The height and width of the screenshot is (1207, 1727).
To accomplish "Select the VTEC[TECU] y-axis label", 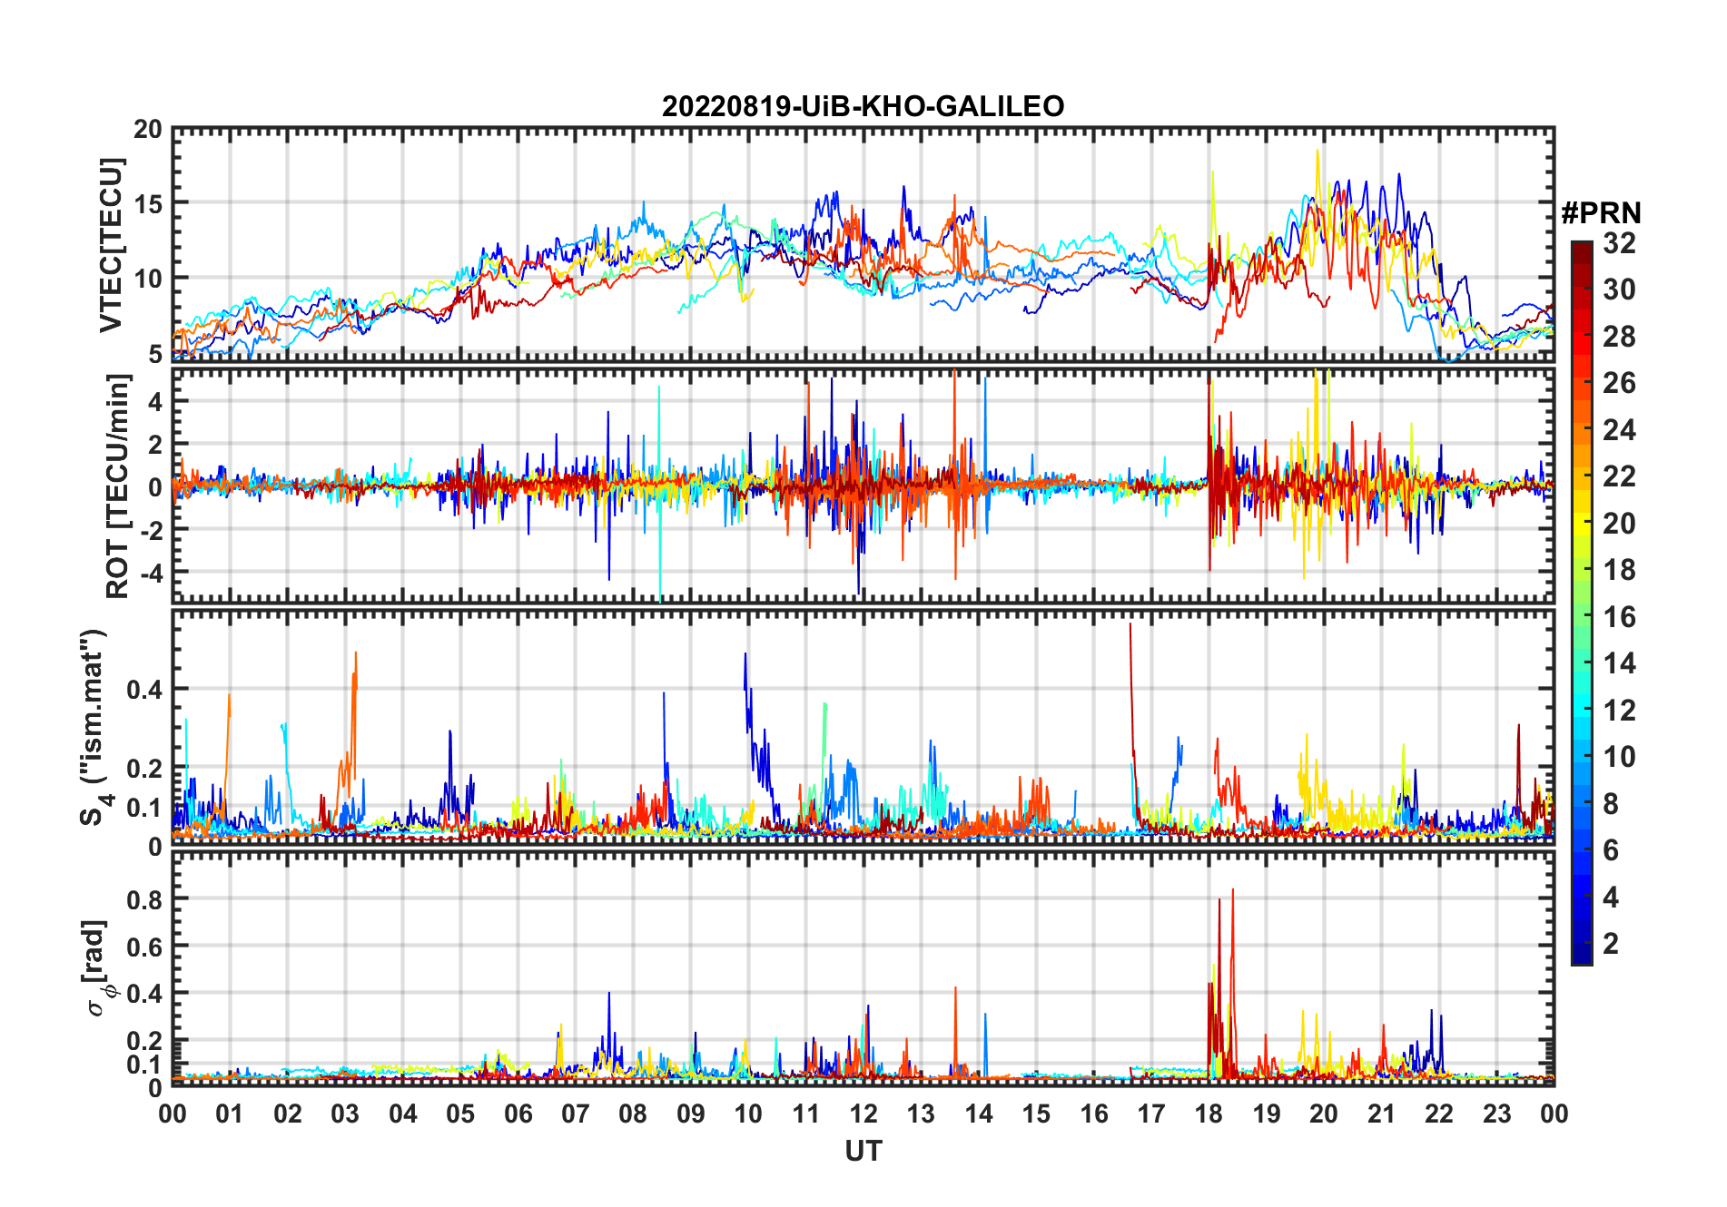I will pyautogui.click(x=110, y=244).
